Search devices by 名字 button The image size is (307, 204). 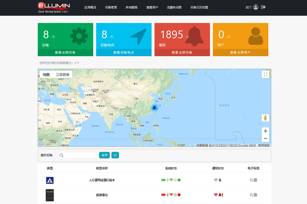(x=104, y=155)
